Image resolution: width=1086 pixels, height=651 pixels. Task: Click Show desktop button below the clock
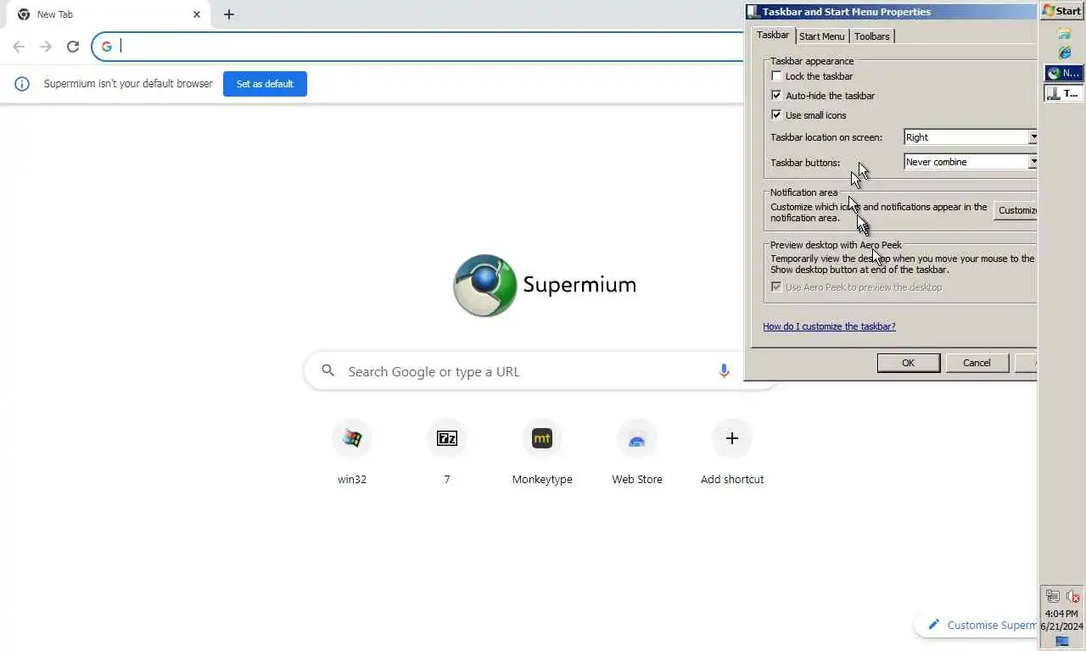pyautogui.click(x=1062, y=642)
